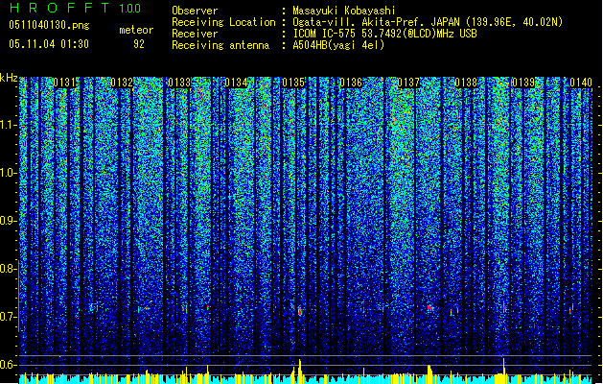Click the 'Observer' field label
603x384 pixels.
point(195,11)
